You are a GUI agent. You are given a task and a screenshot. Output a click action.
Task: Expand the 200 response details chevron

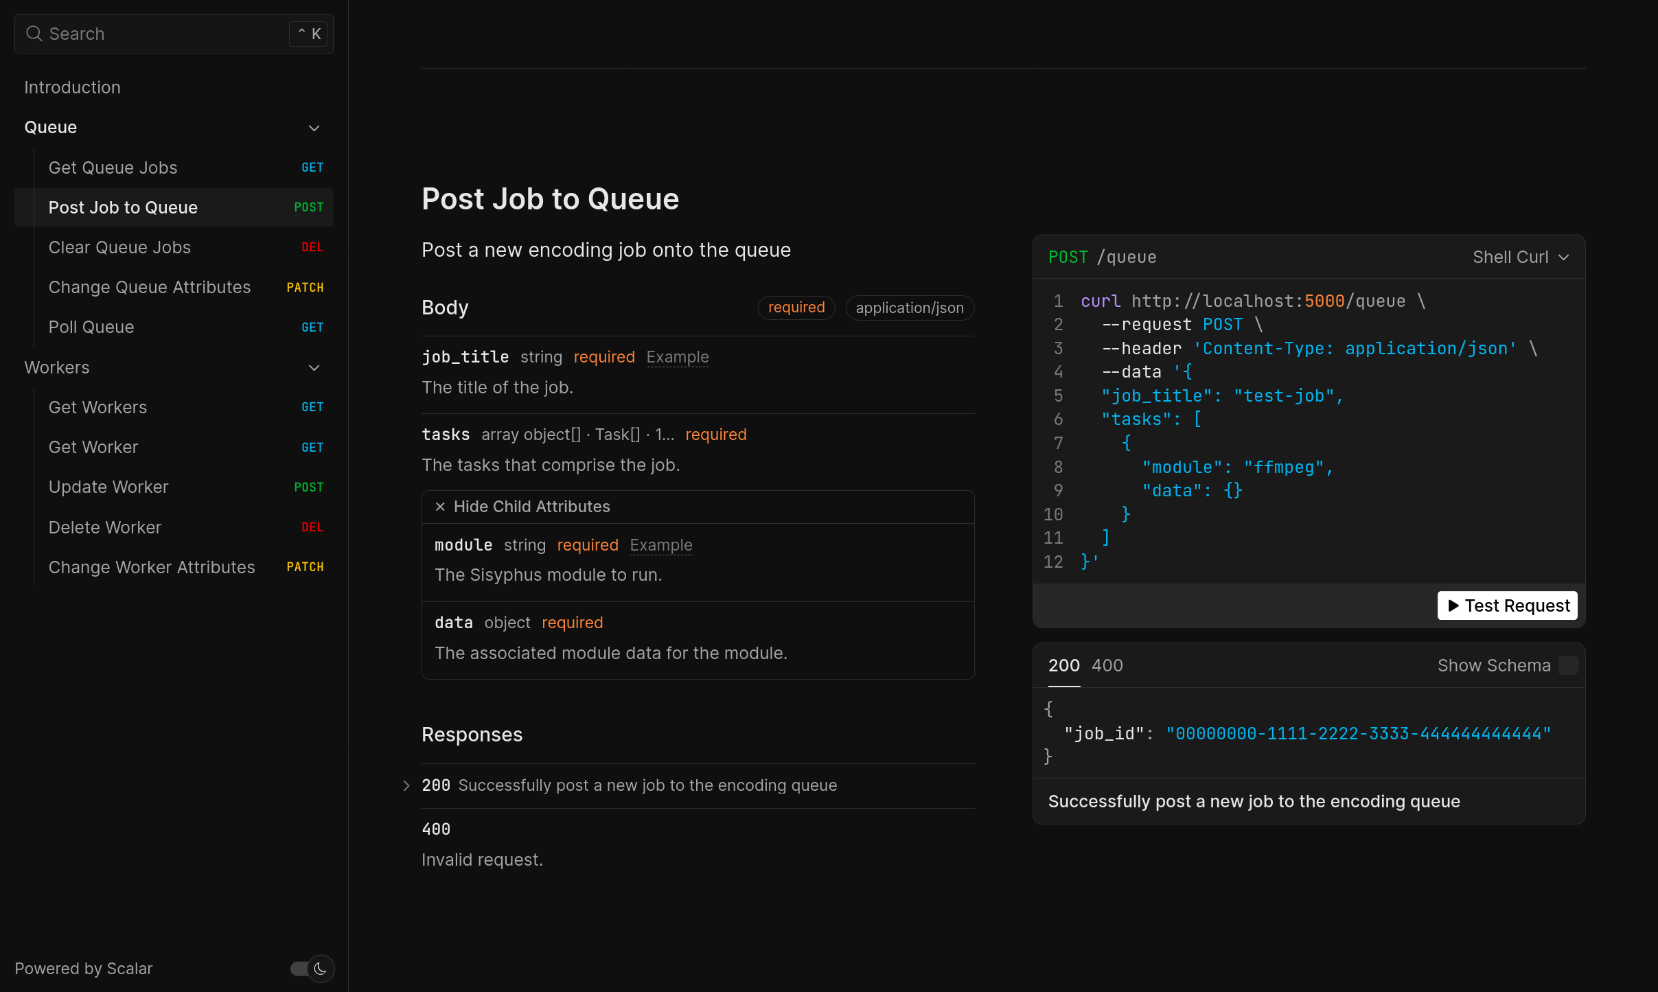(406, 785)
